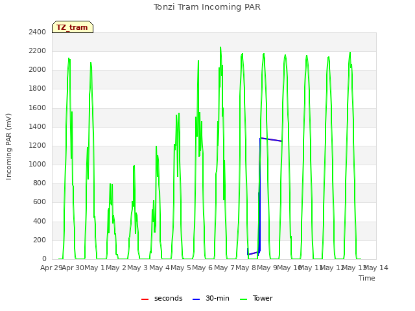Click the 1200 y-axis tick label
The width and height of the screenshot is (415, 311).
click(x=38, y=145)
